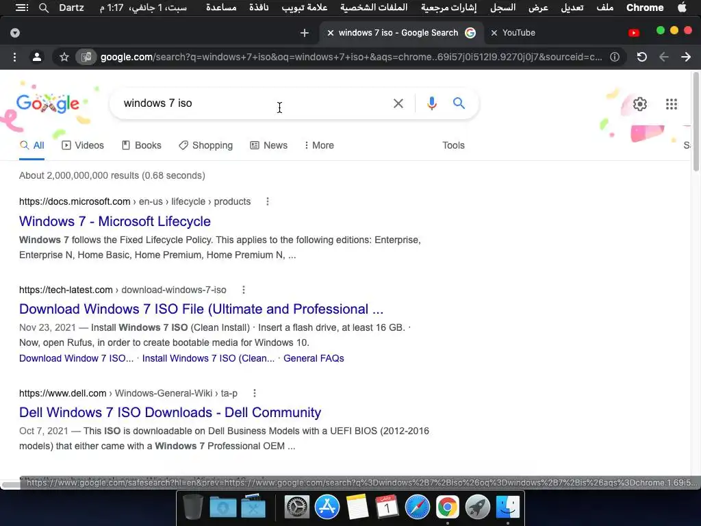Image resolution: width=701 pixels, height=526 pixels.
Task: Open the تعديل (Edit) menu
Action: pos(572,8)
